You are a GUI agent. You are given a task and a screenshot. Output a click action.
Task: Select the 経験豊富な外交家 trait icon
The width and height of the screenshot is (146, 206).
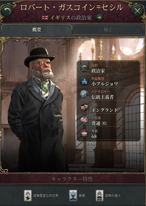click(28, 196)
